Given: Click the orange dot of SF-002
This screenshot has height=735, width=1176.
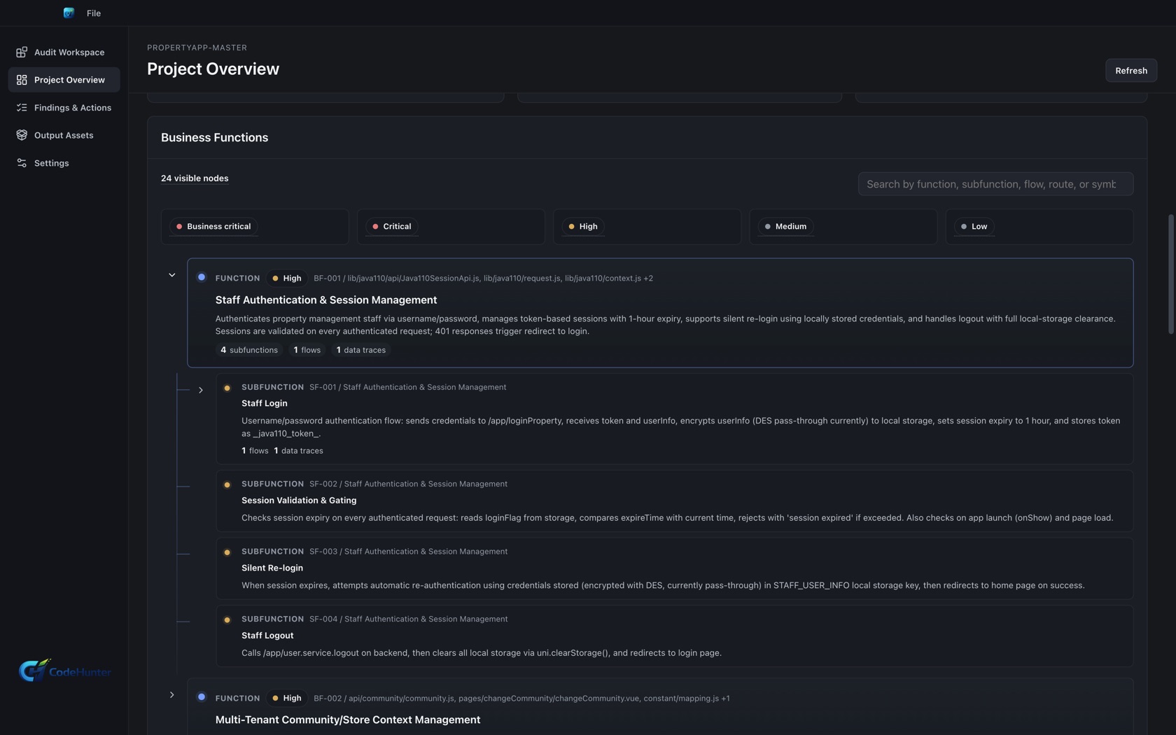Looking at the screenshot, I should click(227, 484).
